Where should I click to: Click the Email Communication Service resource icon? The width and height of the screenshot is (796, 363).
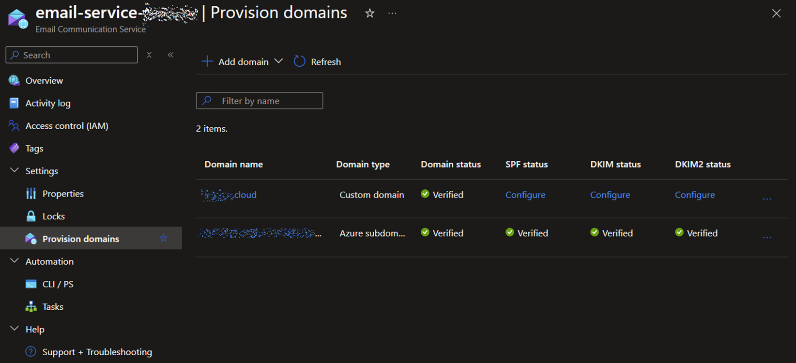tap(18, 19)
